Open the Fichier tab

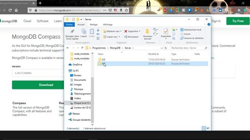(70, 24)
